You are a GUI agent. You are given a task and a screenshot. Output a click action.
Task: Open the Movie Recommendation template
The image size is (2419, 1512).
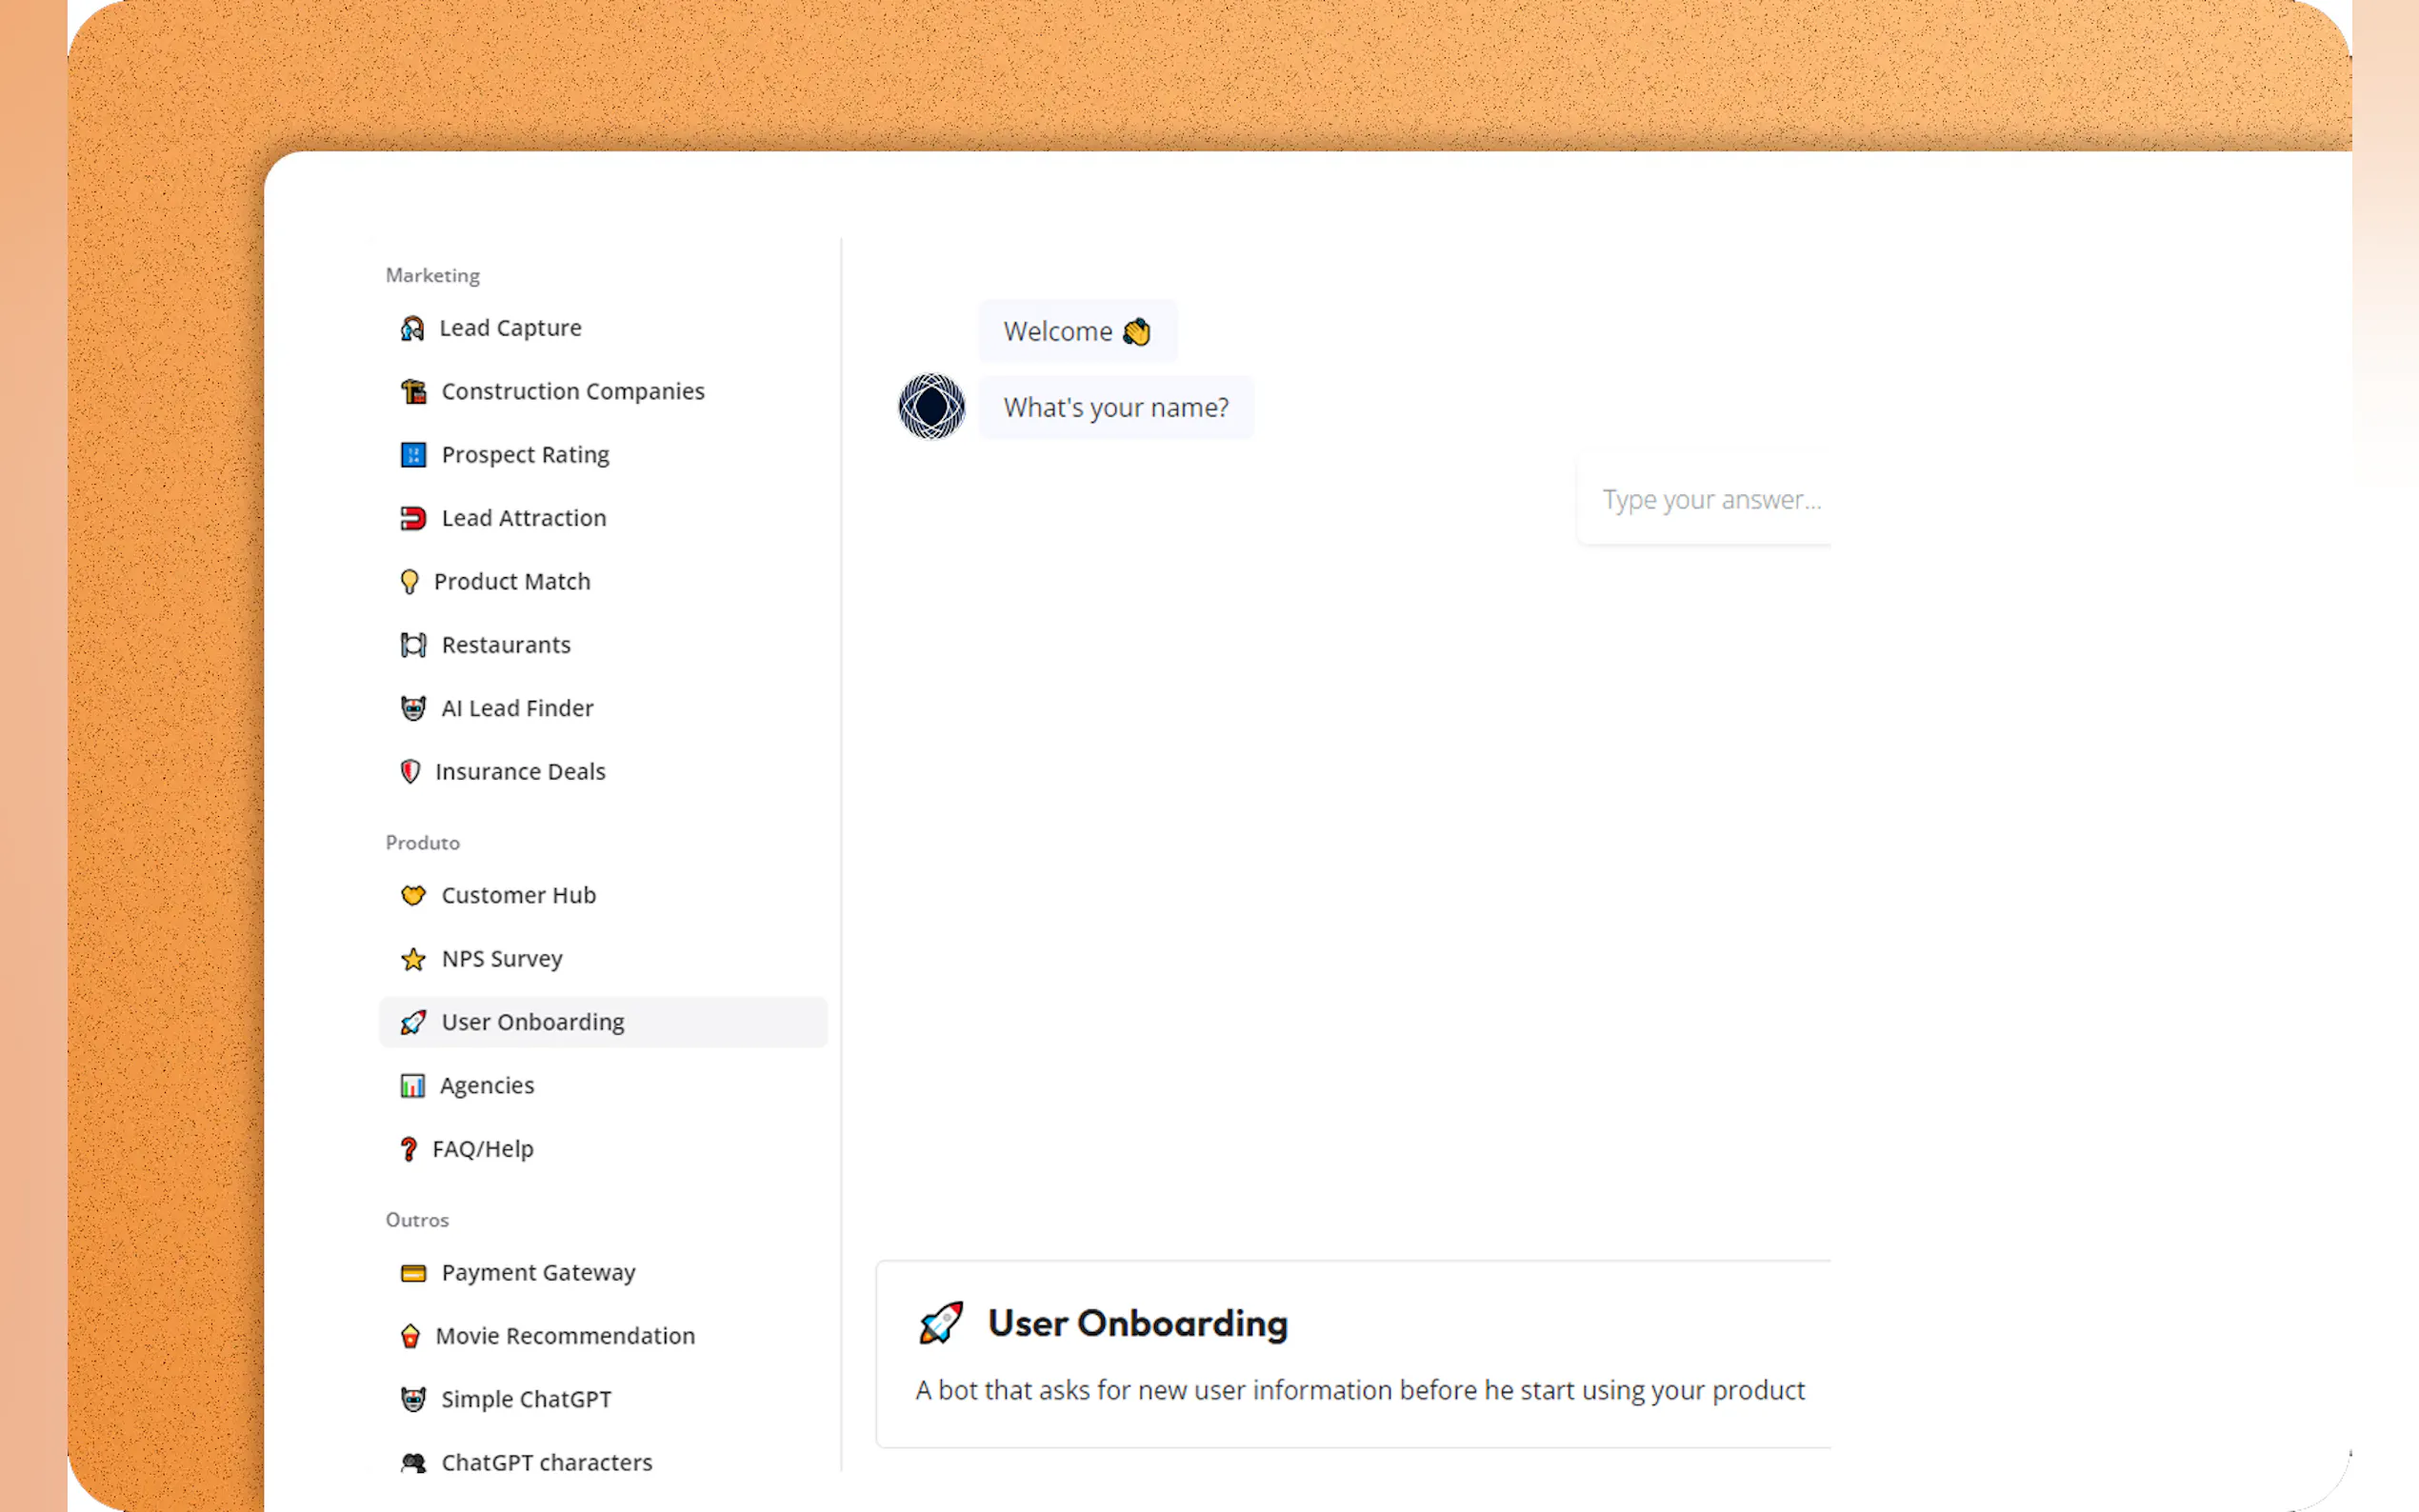point(564,1336)
